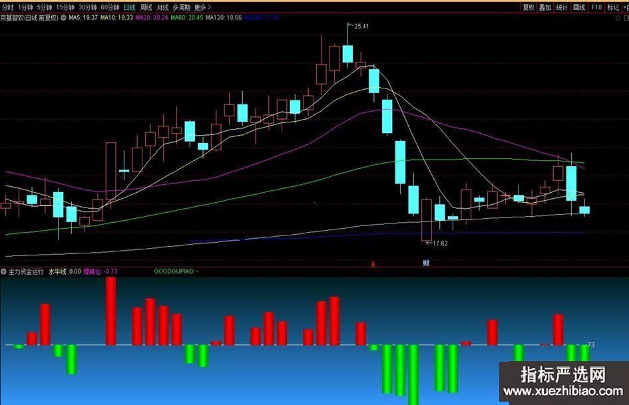Click the 主力资金运行 indicator name
This screenshot has height=405, width=629.
[26, 271]
